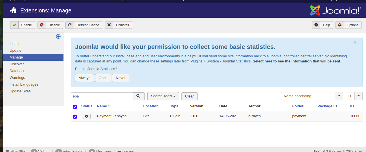Click the Joomla! logo in header

336,10
